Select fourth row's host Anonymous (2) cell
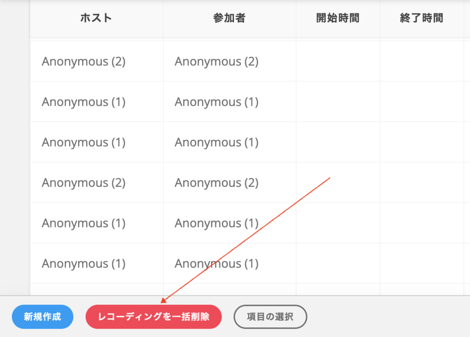 pos(96,183)
